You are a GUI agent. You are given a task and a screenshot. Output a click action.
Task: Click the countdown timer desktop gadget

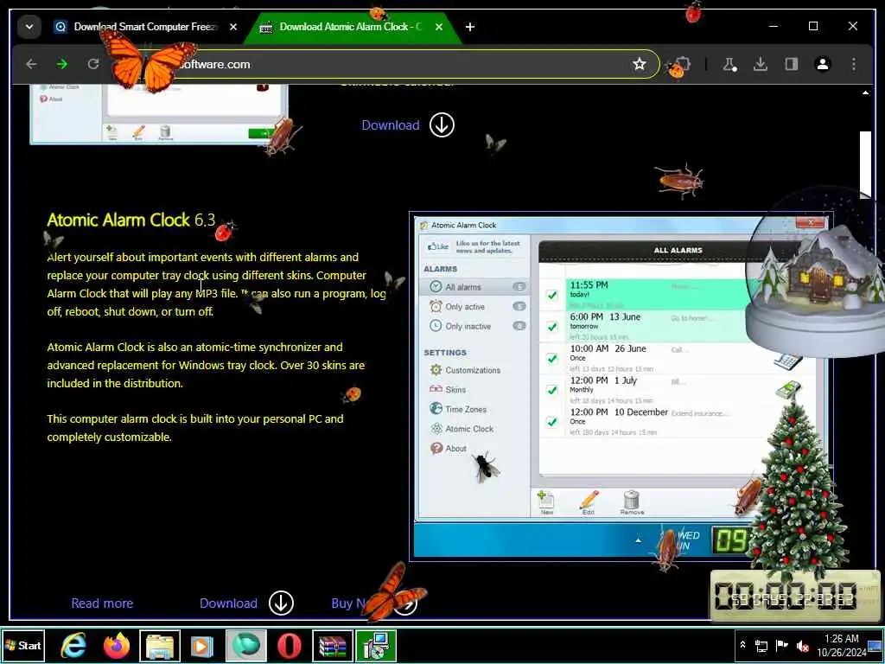coord(794,596)
